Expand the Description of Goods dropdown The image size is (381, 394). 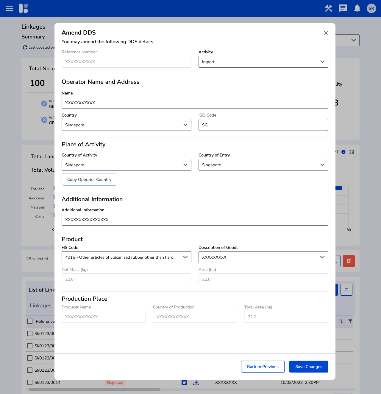263,257
